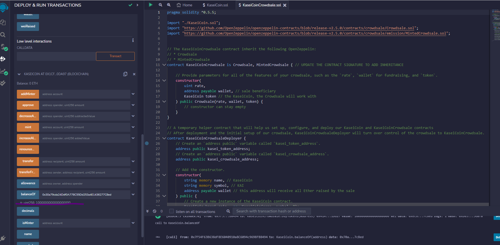Zoom in the editor font
Viewport: 500px width, 245px height.
[169, 5]
